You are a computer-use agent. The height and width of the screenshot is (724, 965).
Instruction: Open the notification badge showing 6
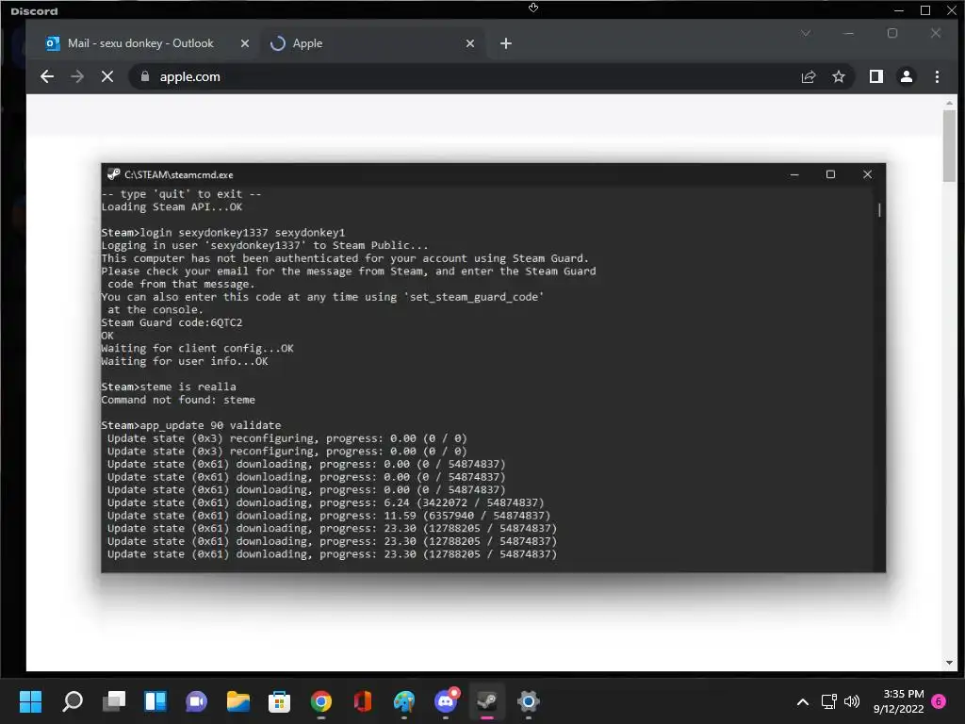pos(939,701)
